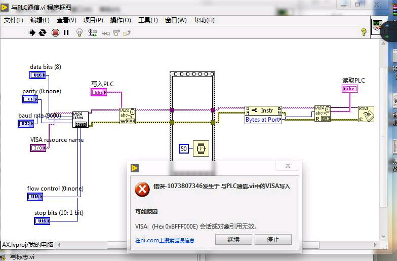The width and height of the screenshot is (397, 261).
Task: Open the 文件(F) menu
Action: [13, 20]
